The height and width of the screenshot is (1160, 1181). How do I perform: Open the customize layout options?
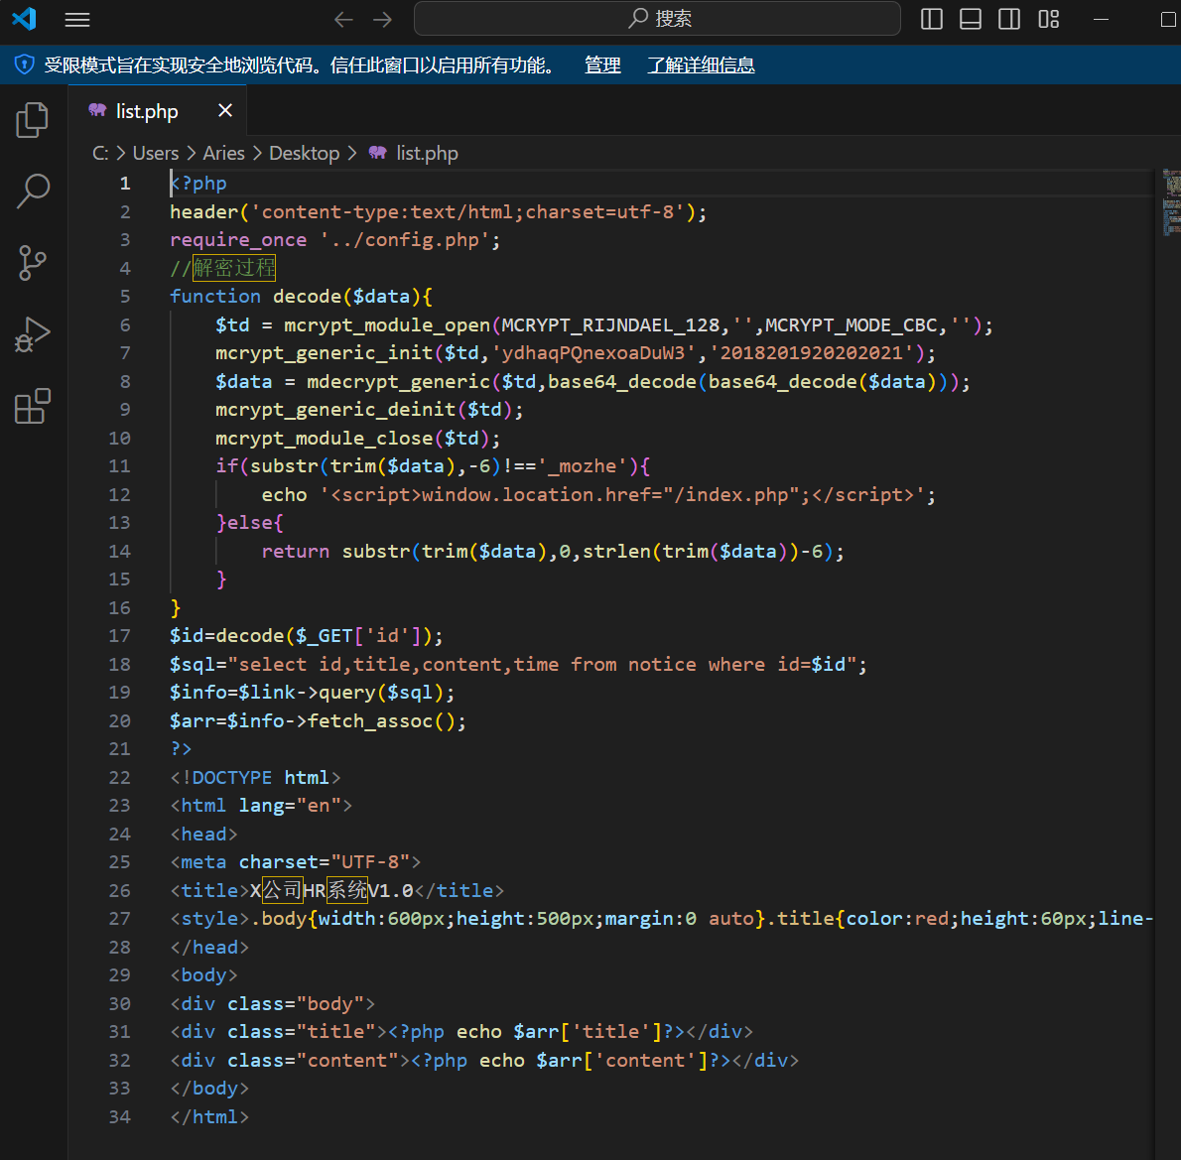pyautogui.click(x=1048, y=20)
